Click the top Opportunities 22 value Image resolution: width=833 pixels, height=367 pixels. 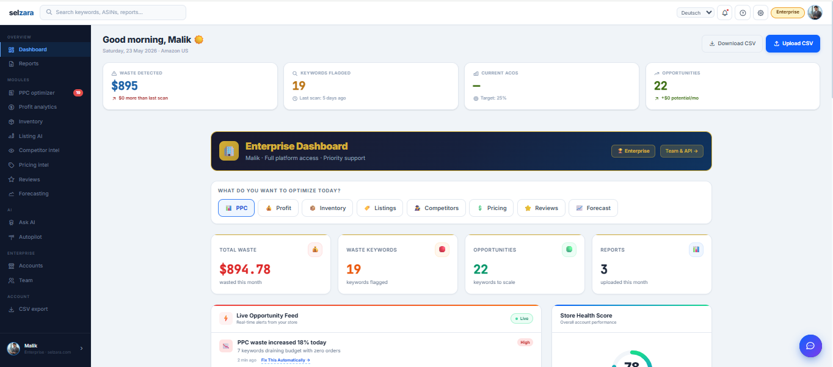pos(660,86)
